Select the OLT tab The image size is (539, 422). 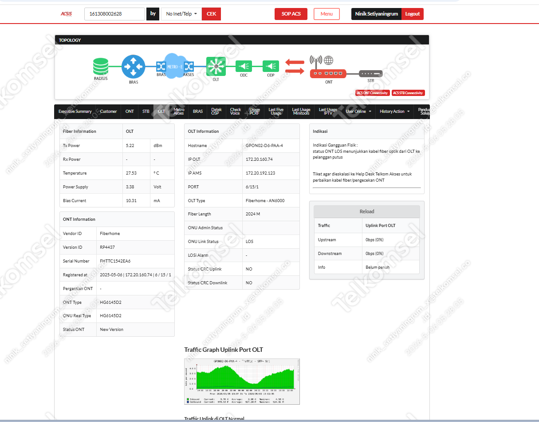pyautogui.click(x=161, y=111)
